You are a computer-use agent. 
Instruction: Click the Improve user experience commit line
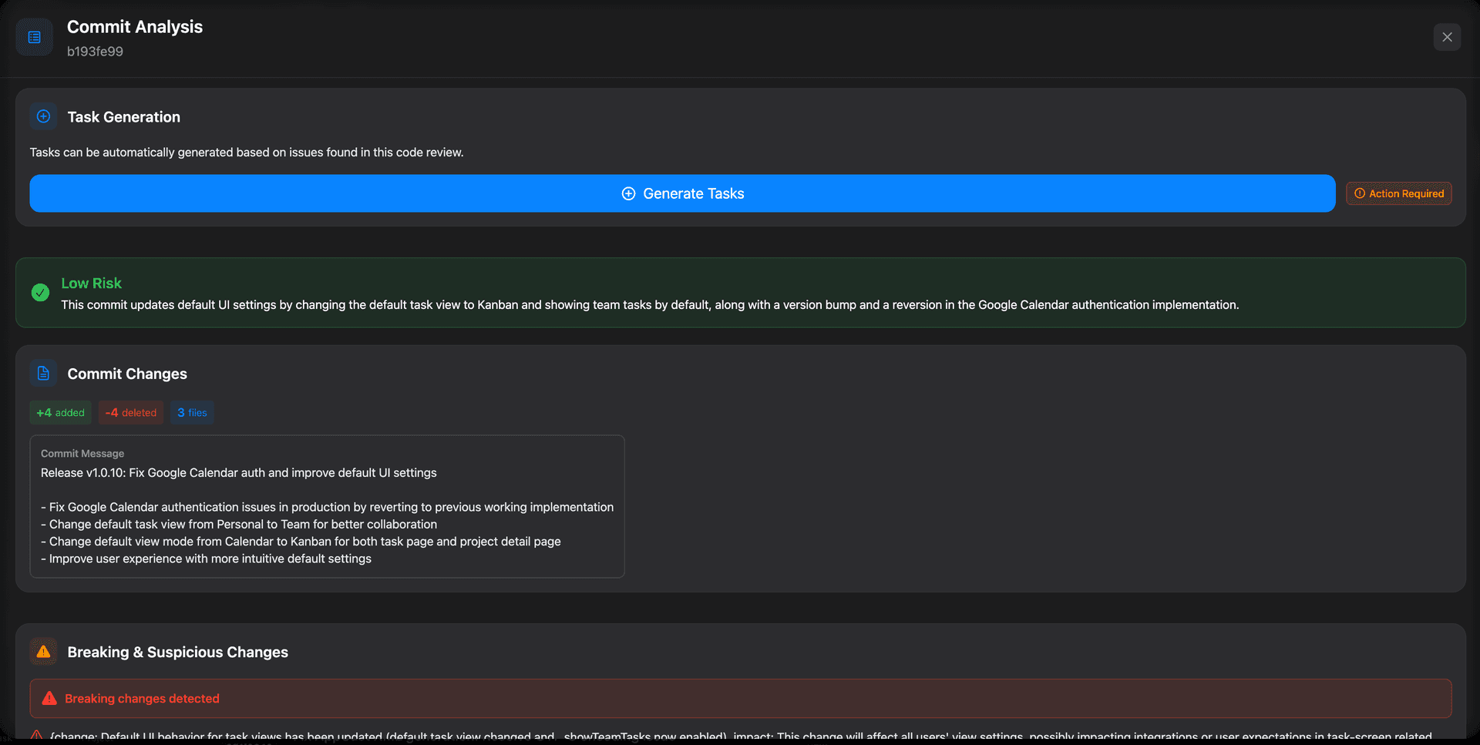pos(206,559)
